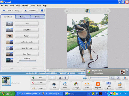This screenshot has height=96, width=129.
Task: Click the Chestnuts.jpg thumbnail in popup
Action: [123, 72]
